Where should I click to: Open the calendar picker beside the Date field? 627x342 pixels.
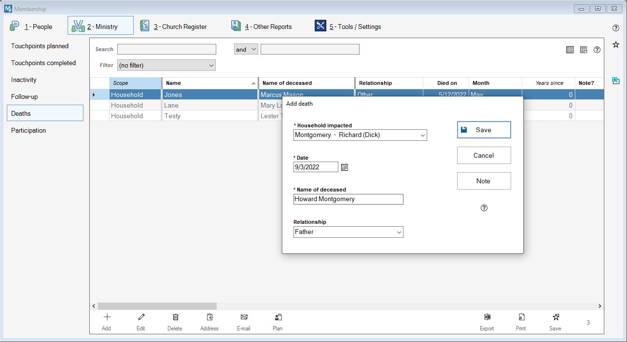345,167
